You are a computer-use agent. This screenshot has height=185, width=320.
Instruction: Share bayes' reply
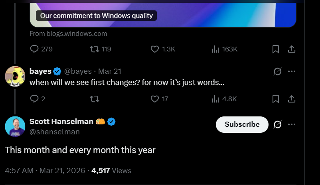coord(292,99)
